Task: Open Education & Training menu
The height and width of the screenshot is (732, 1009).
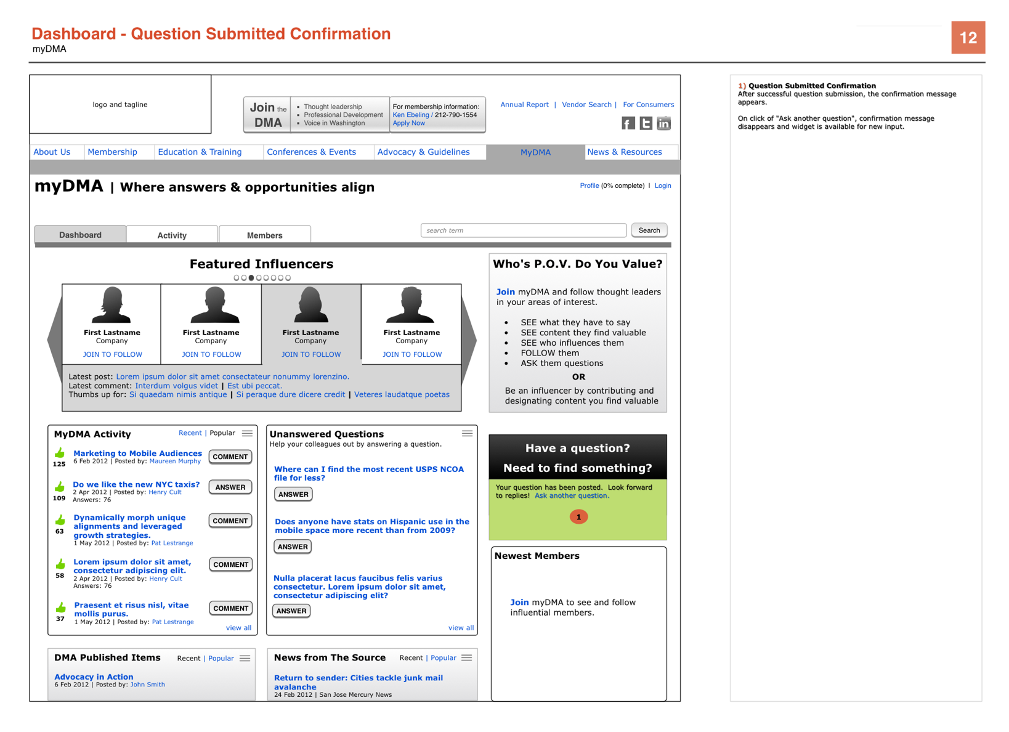Action: pos(200,152)
